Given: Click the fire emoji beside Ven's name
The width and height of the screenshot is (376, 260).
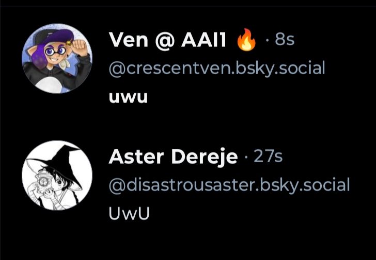Looking at the screenshot, I should point(246,40).
